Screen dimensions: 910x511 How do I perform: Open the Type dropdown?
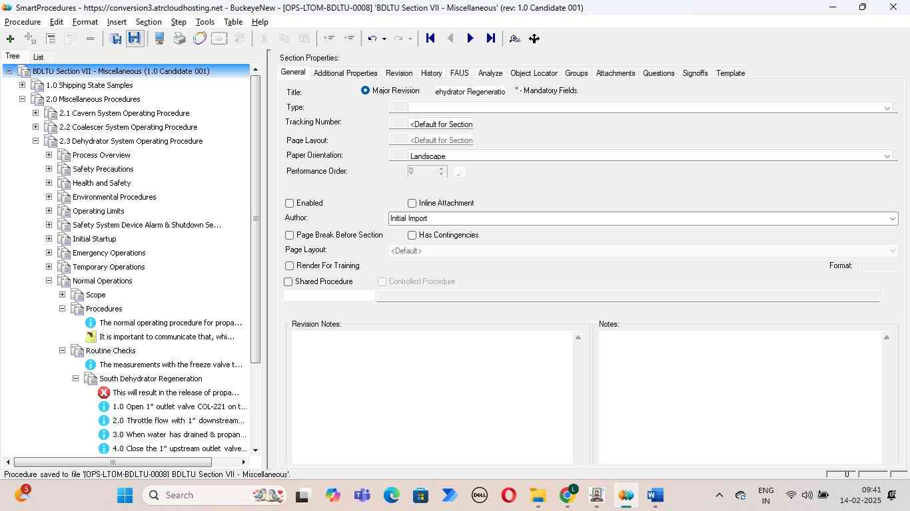click(x=887, y=108)
